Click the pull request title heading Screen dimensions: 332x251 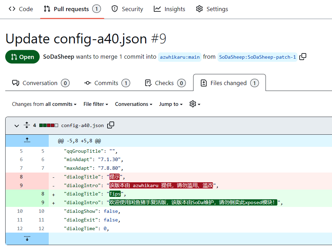tap(86, 39)
